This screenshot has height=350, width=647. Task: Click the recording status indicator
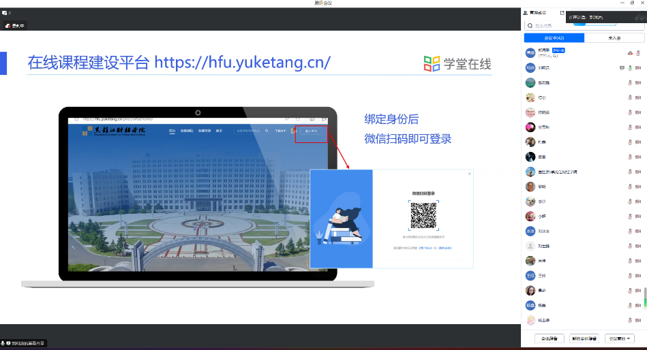(15, 26)
